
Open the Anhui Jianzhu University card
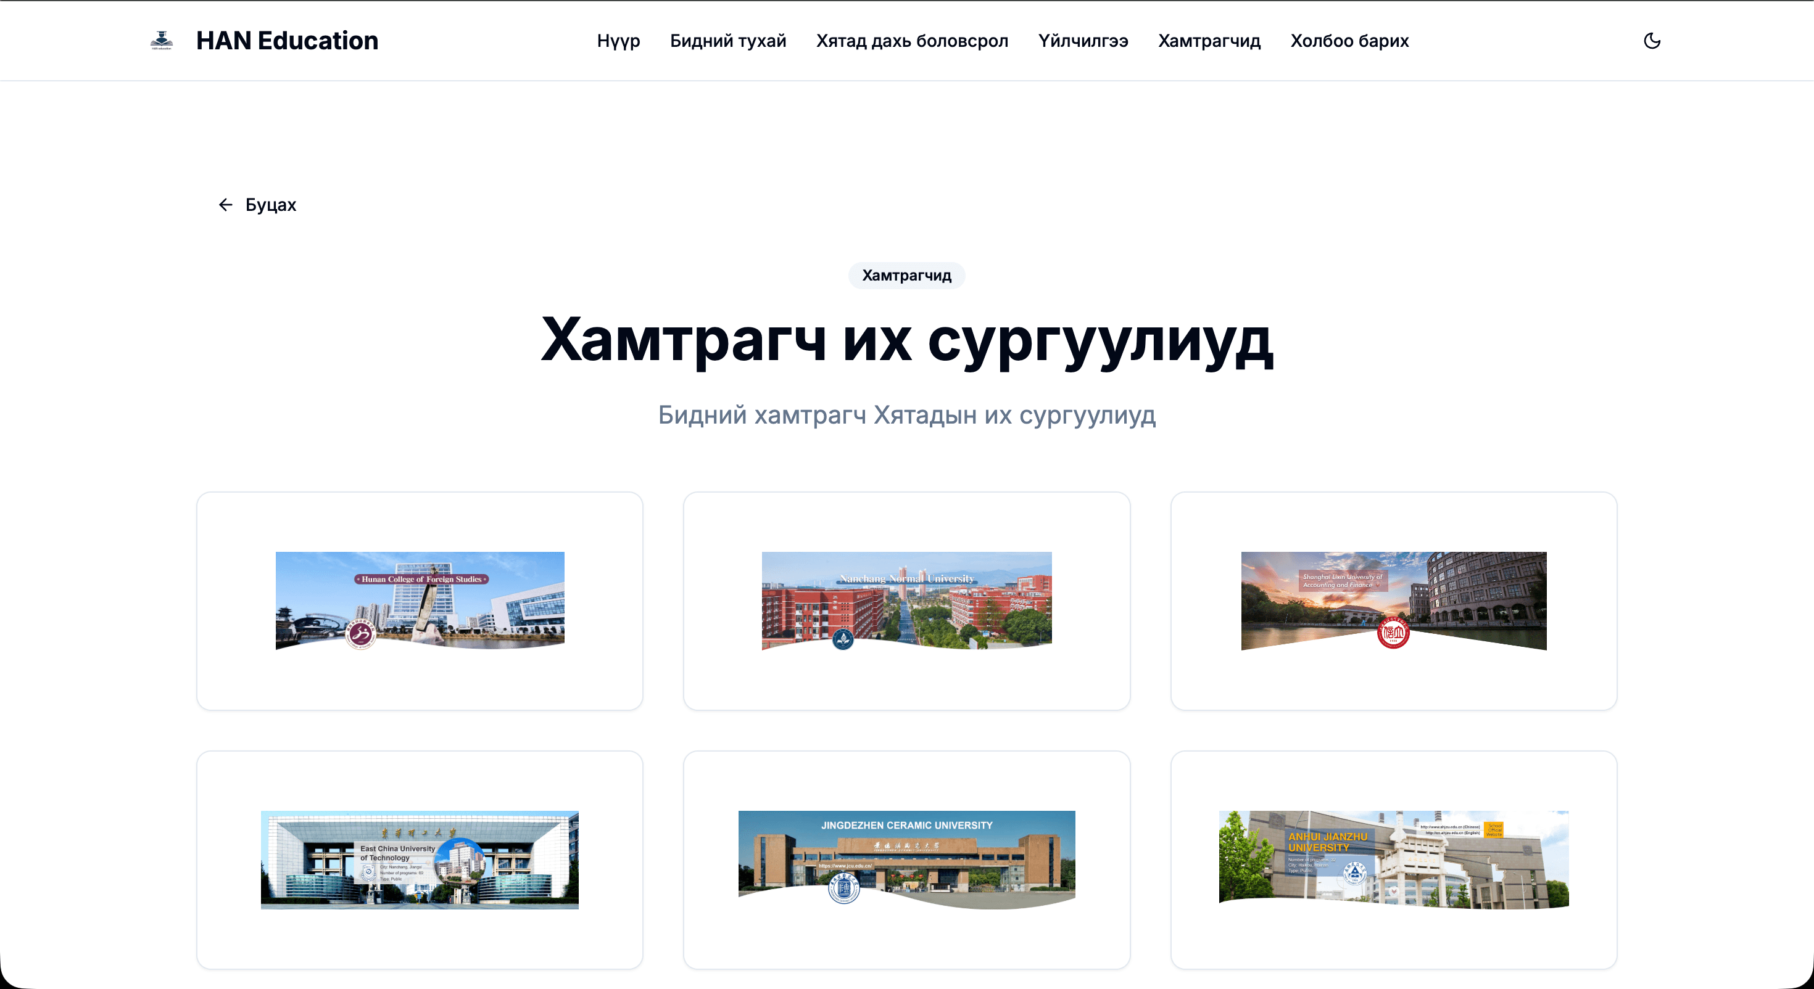[1394, 860]
